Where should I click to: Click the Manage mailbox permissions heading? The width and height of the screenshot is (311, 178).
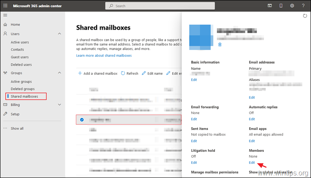click(215, 172)
